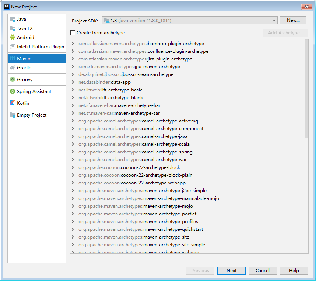316x281 pixels.
Task: Click the Android robot icon
Action: click(x=13, y=37)
